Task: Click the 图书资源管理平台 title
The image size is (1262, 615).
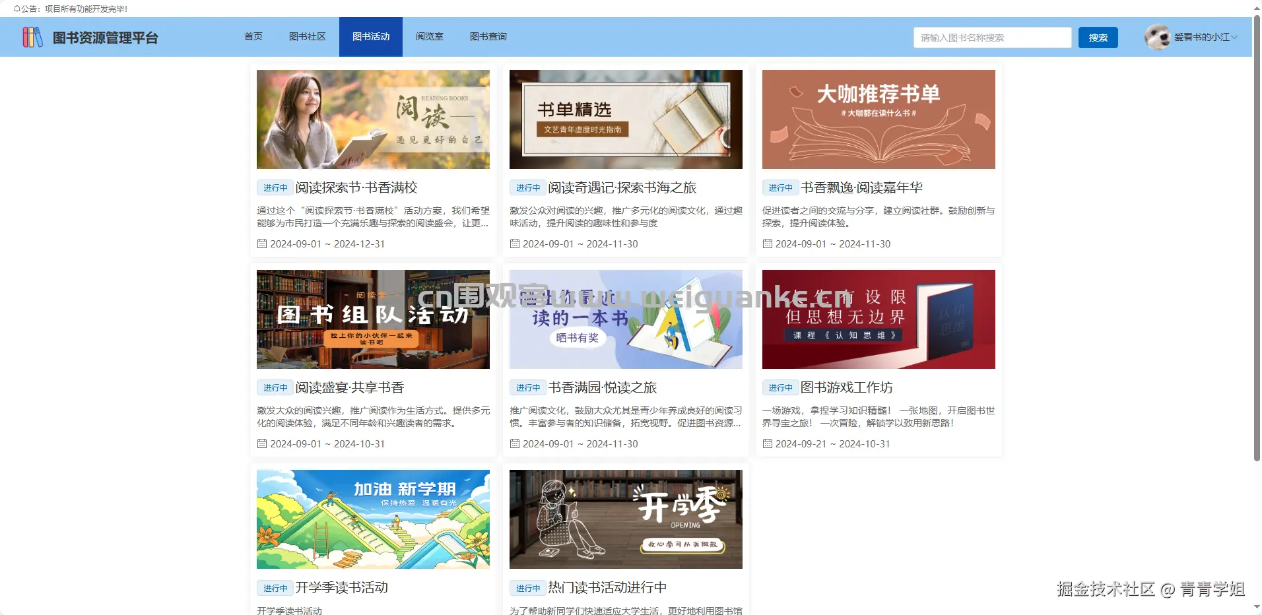Action: [106, 38]
